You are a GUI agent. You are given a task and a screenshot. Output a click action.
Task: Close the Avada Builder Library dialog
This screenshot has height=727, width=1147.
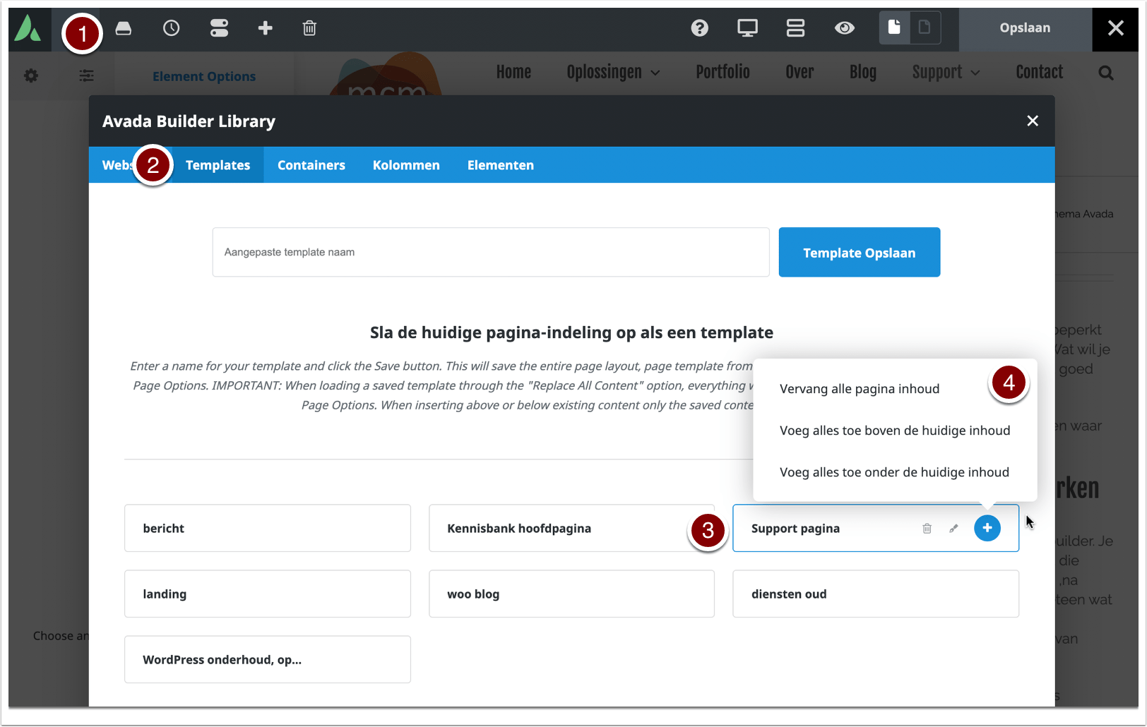1033,121
